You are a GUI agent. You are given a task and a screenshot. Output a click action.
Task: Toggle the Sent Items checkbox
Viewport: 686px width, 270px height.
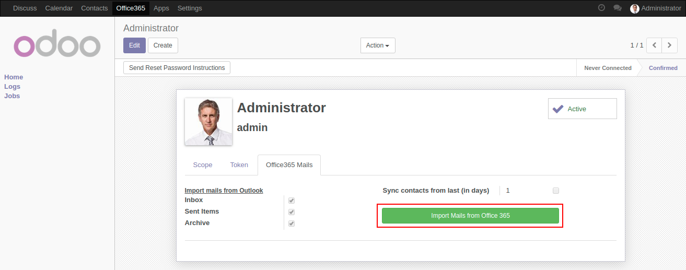(x=292, y=212)
